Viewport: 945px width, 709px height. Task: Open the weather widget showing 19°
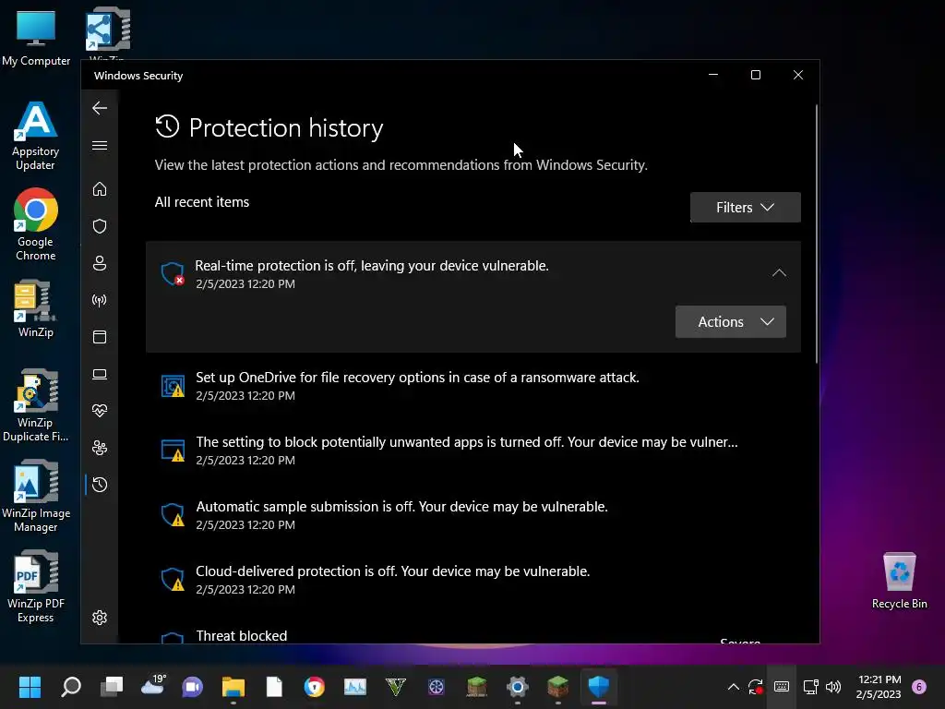pos(153,685)
